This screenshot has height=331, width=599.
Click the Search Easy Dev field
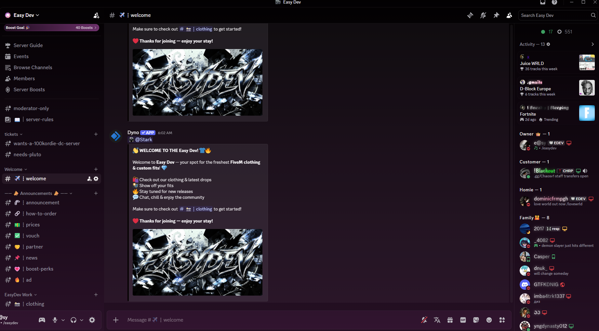pos(558,15)
